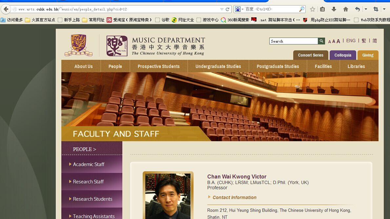390x219 pixels.
Task: Open the bookmarks list icon
Action: pos(322,9)
